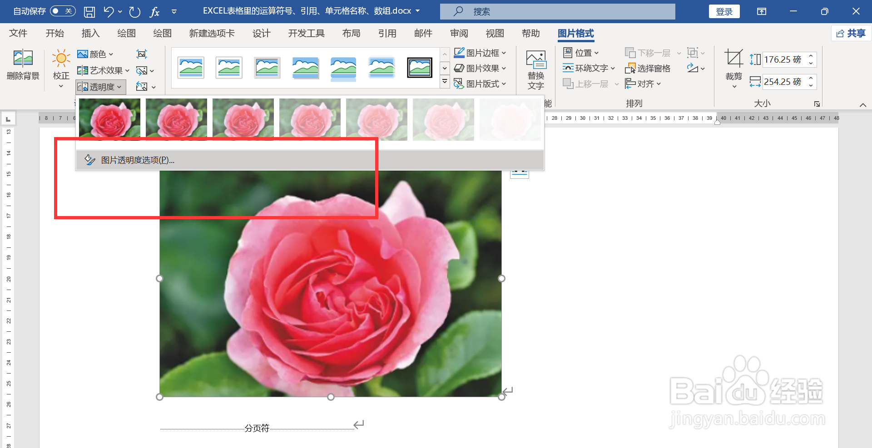Open the 位置 position dropdown
The image size is (872, 448).
(581, 53)
